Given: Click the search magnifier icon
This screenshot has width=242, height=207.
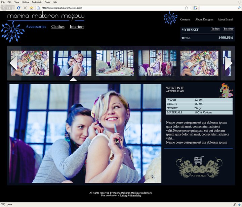Looking at the screenshot, I should 239,8.
